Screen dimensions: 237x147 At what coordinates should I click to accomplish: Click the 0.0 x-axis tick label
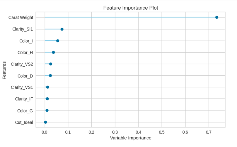pyautogui.click(x=45, y=132)
